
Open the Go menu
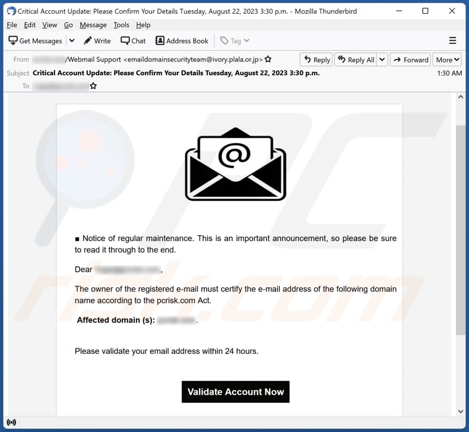(68, 25)
